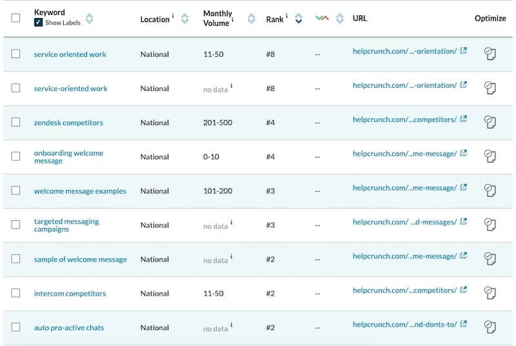Select the intercom competitors row checkbox
Image resolution: width=516 pixels, height=346 pixels.
[x=15, y=293]
